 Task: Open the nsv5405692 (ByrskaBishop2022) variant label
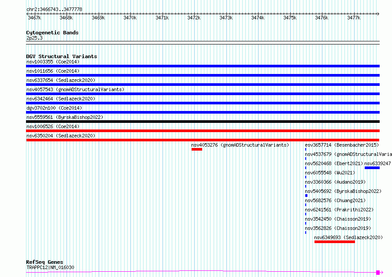coord(343,191)
